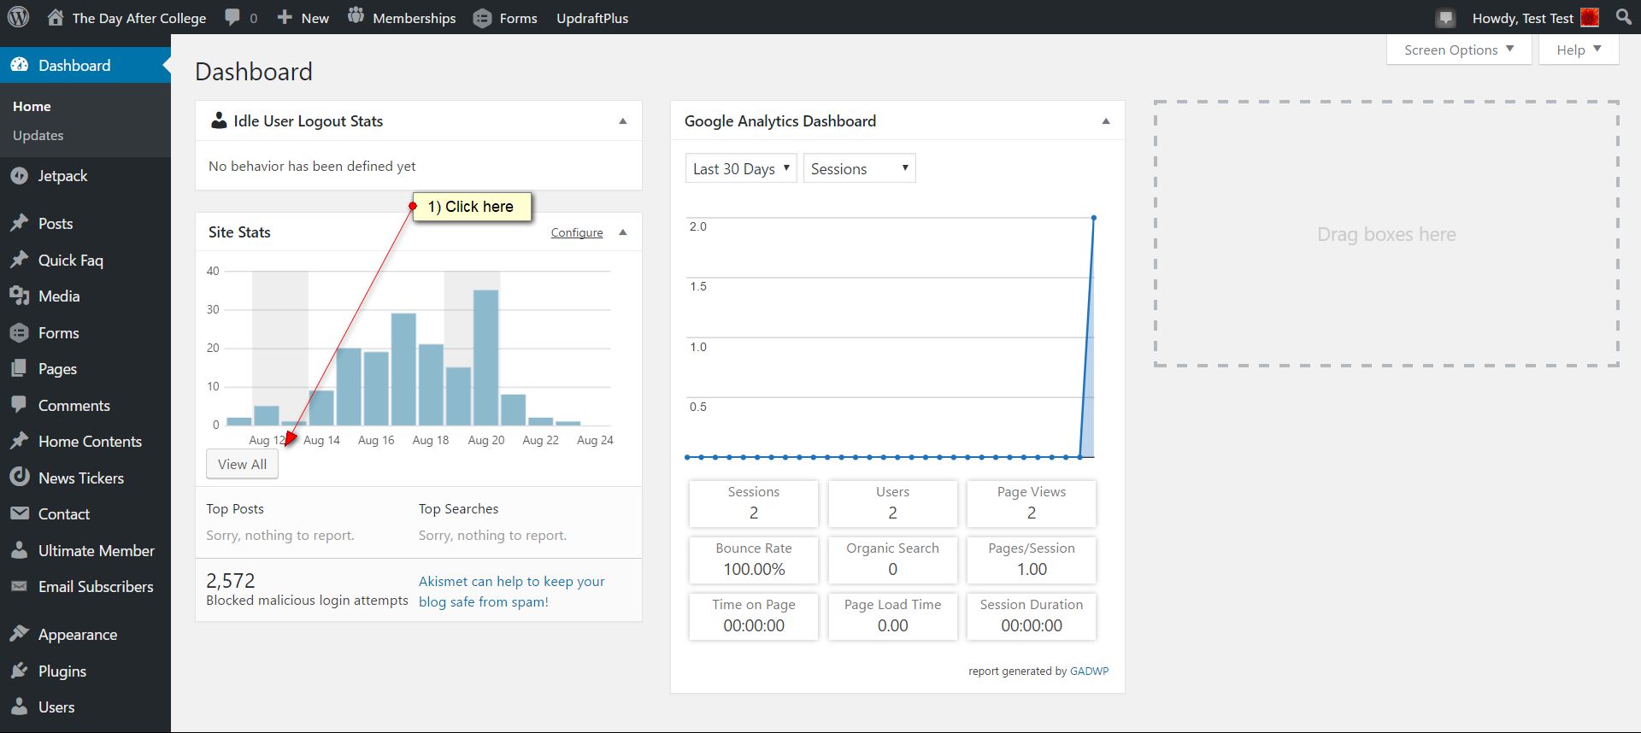1641x733 pixels.
Task: Collapse the Google Analytics Dashboard widget
Action: point(1106,121)
